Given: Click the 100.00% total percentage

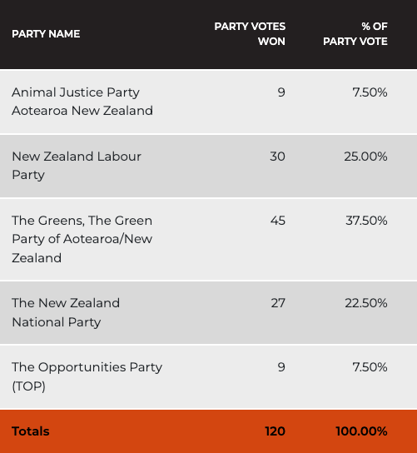Looking at the screenshot, I should [361, 431].
